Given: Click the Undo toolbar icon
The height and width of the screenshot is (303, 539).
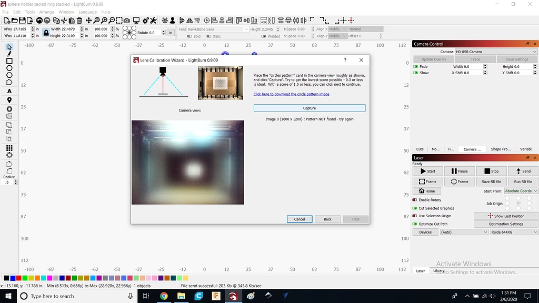Looking at the screenshot, I should [38, 20].
